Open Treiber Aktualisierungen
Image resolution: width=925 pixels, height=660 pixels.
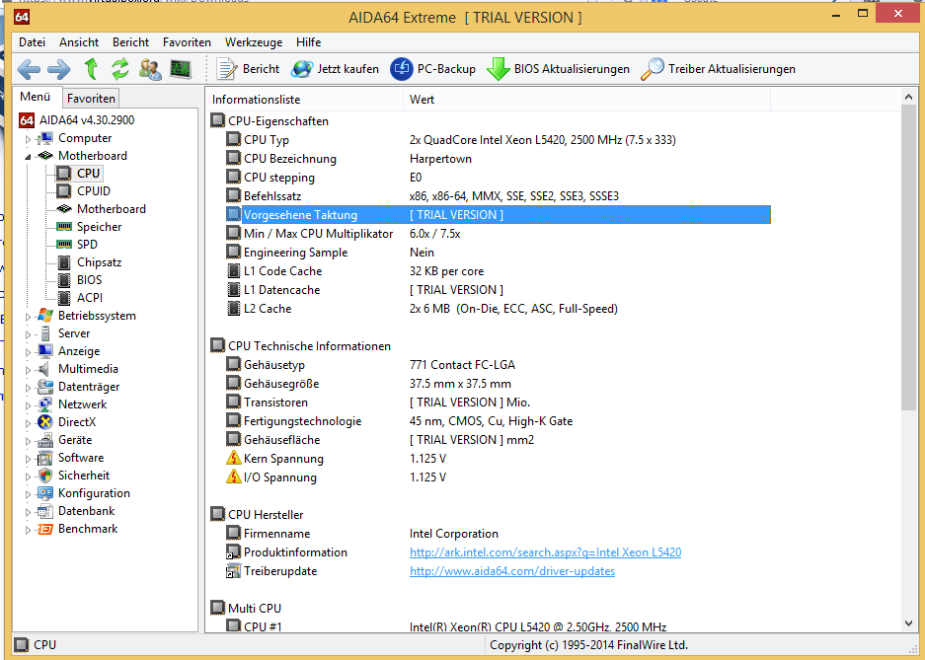point(718,69)
